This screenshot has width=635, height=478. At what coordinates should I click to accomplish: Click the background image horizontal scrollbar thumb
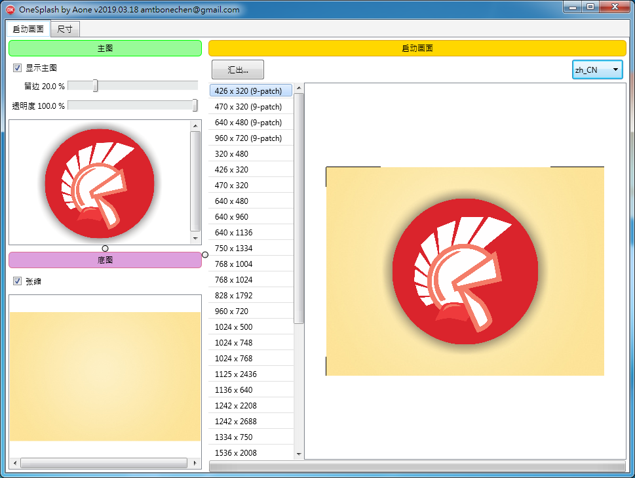click(104, 463)
